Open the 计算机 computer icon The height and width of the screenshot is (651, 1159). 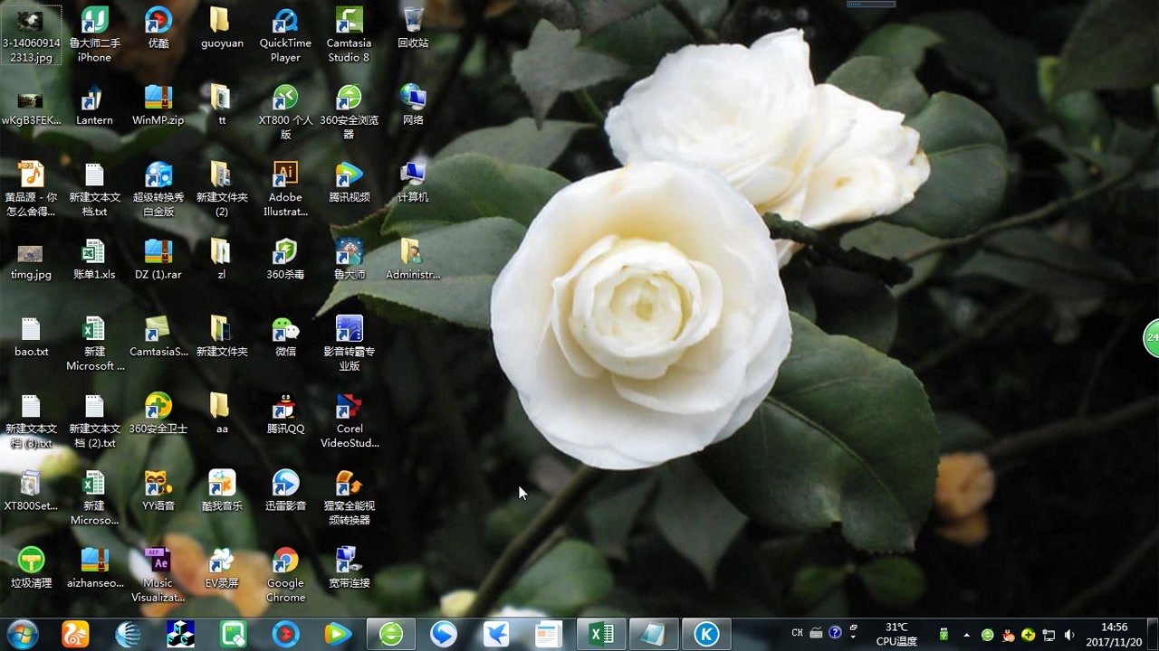click(x=413, y=182)
